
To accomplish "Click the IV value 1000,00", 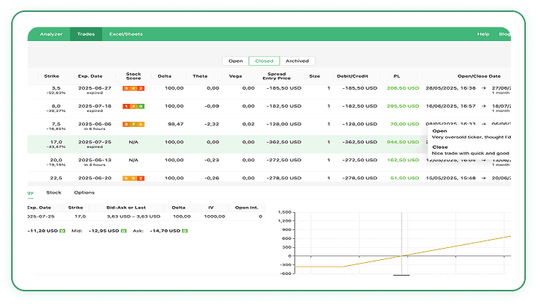I will (214, 217).
